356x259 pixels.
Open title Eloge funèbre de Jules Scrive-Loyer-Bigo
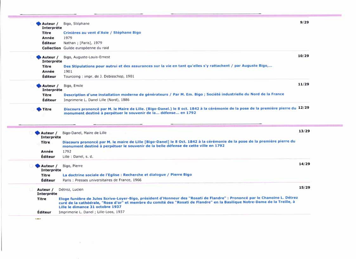tap(178, 202)
